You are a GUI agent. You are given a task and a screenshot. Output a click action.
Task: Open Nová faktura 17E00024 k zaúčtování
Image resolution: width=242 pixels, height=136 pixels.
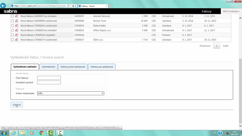[x=39, y=25]
